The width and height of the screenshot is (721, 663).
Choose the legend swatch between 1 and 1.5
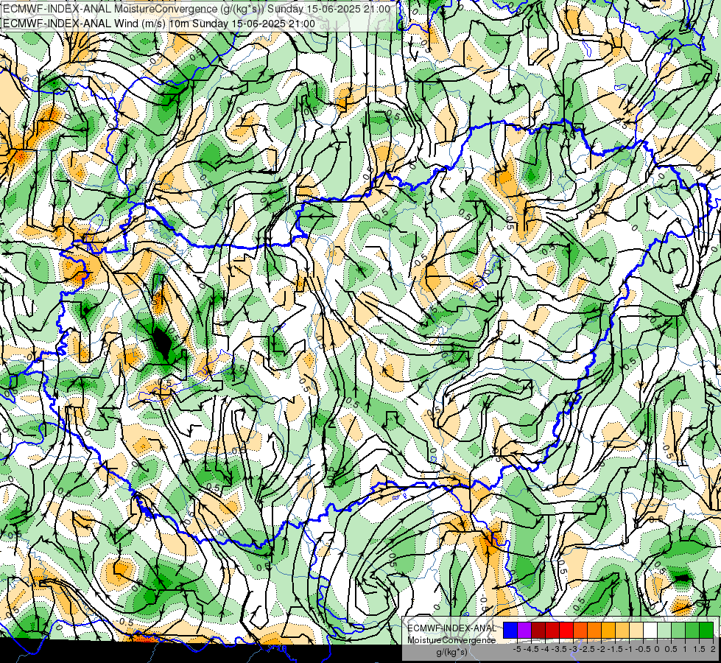click(692, 630)
